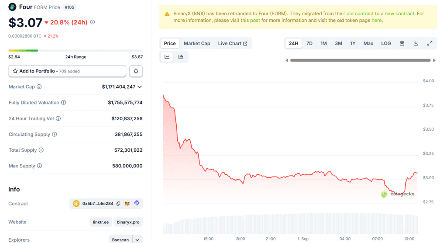
Task: Expand the Bscscan explorers dropdown arrow
Action: 138,240
